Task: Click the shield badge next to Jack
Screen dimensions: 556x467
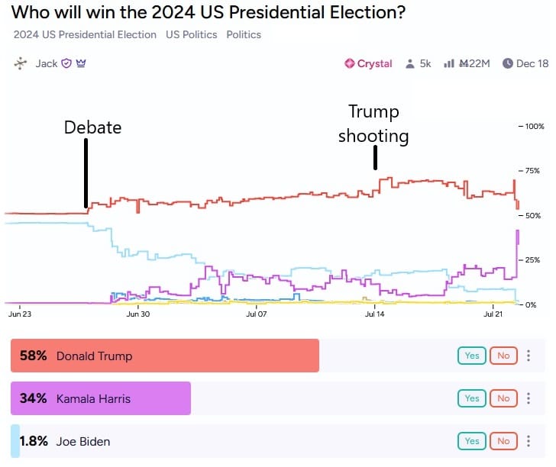Action: tap(66, 63)
